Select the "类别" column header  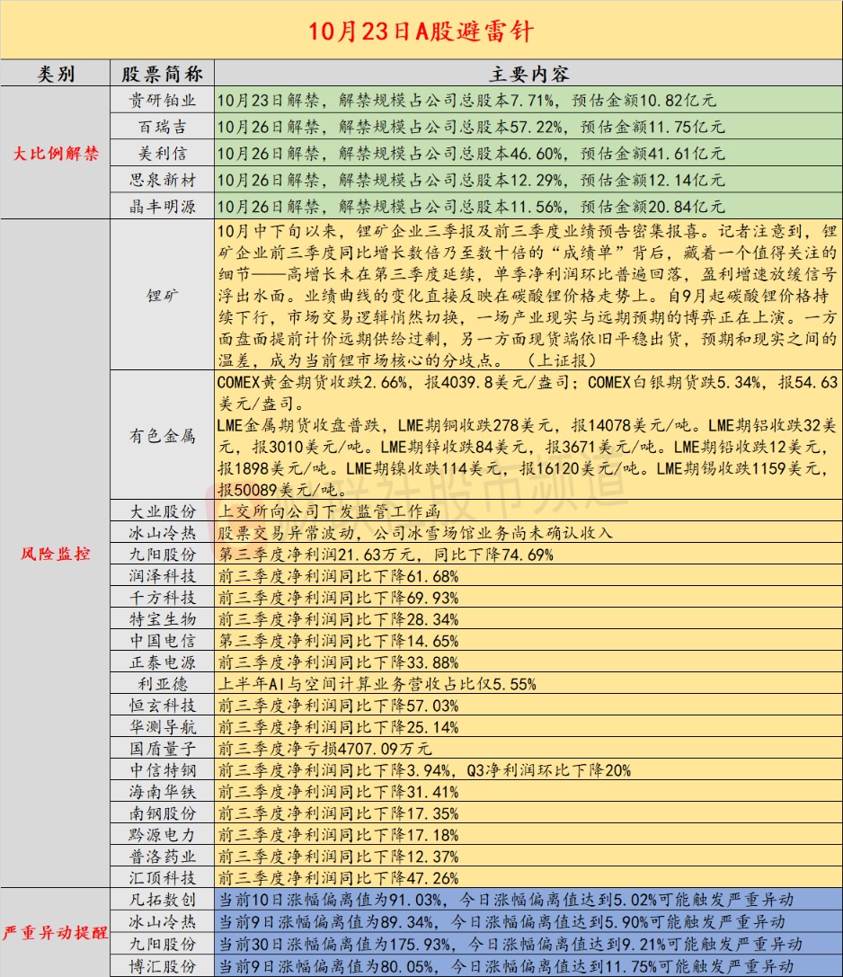coord(56,74)
